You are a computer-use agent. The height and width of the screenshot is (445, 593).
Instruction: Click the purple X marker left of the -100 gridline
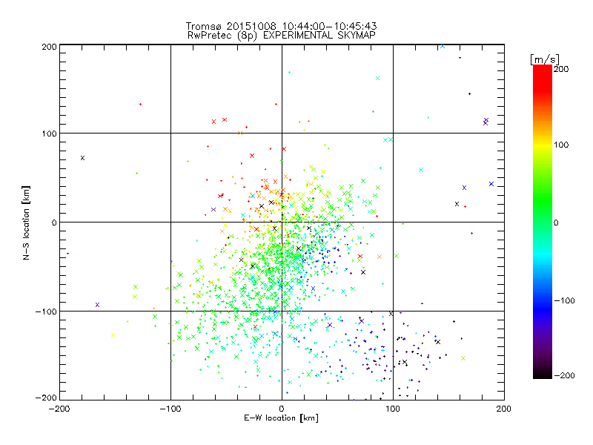click(97, 305)
